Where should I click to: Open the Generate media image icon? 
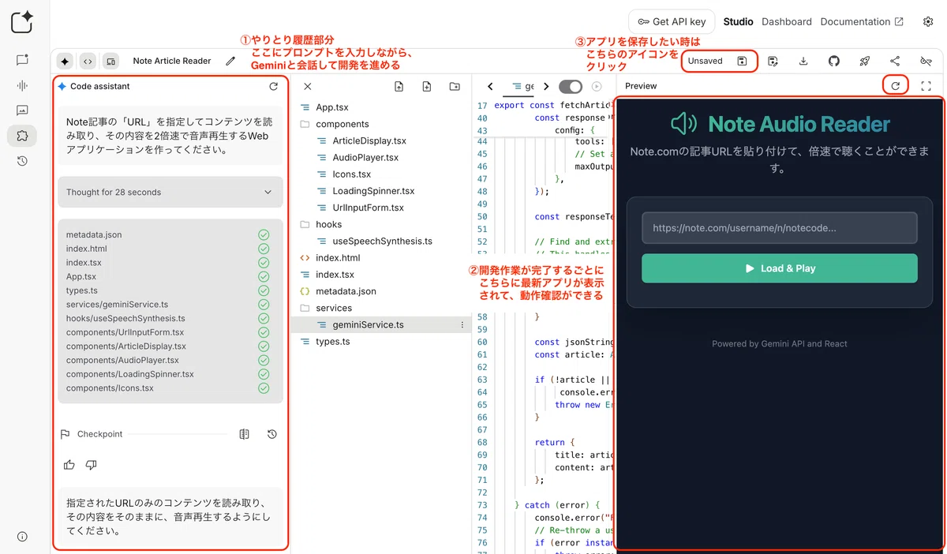22,110
